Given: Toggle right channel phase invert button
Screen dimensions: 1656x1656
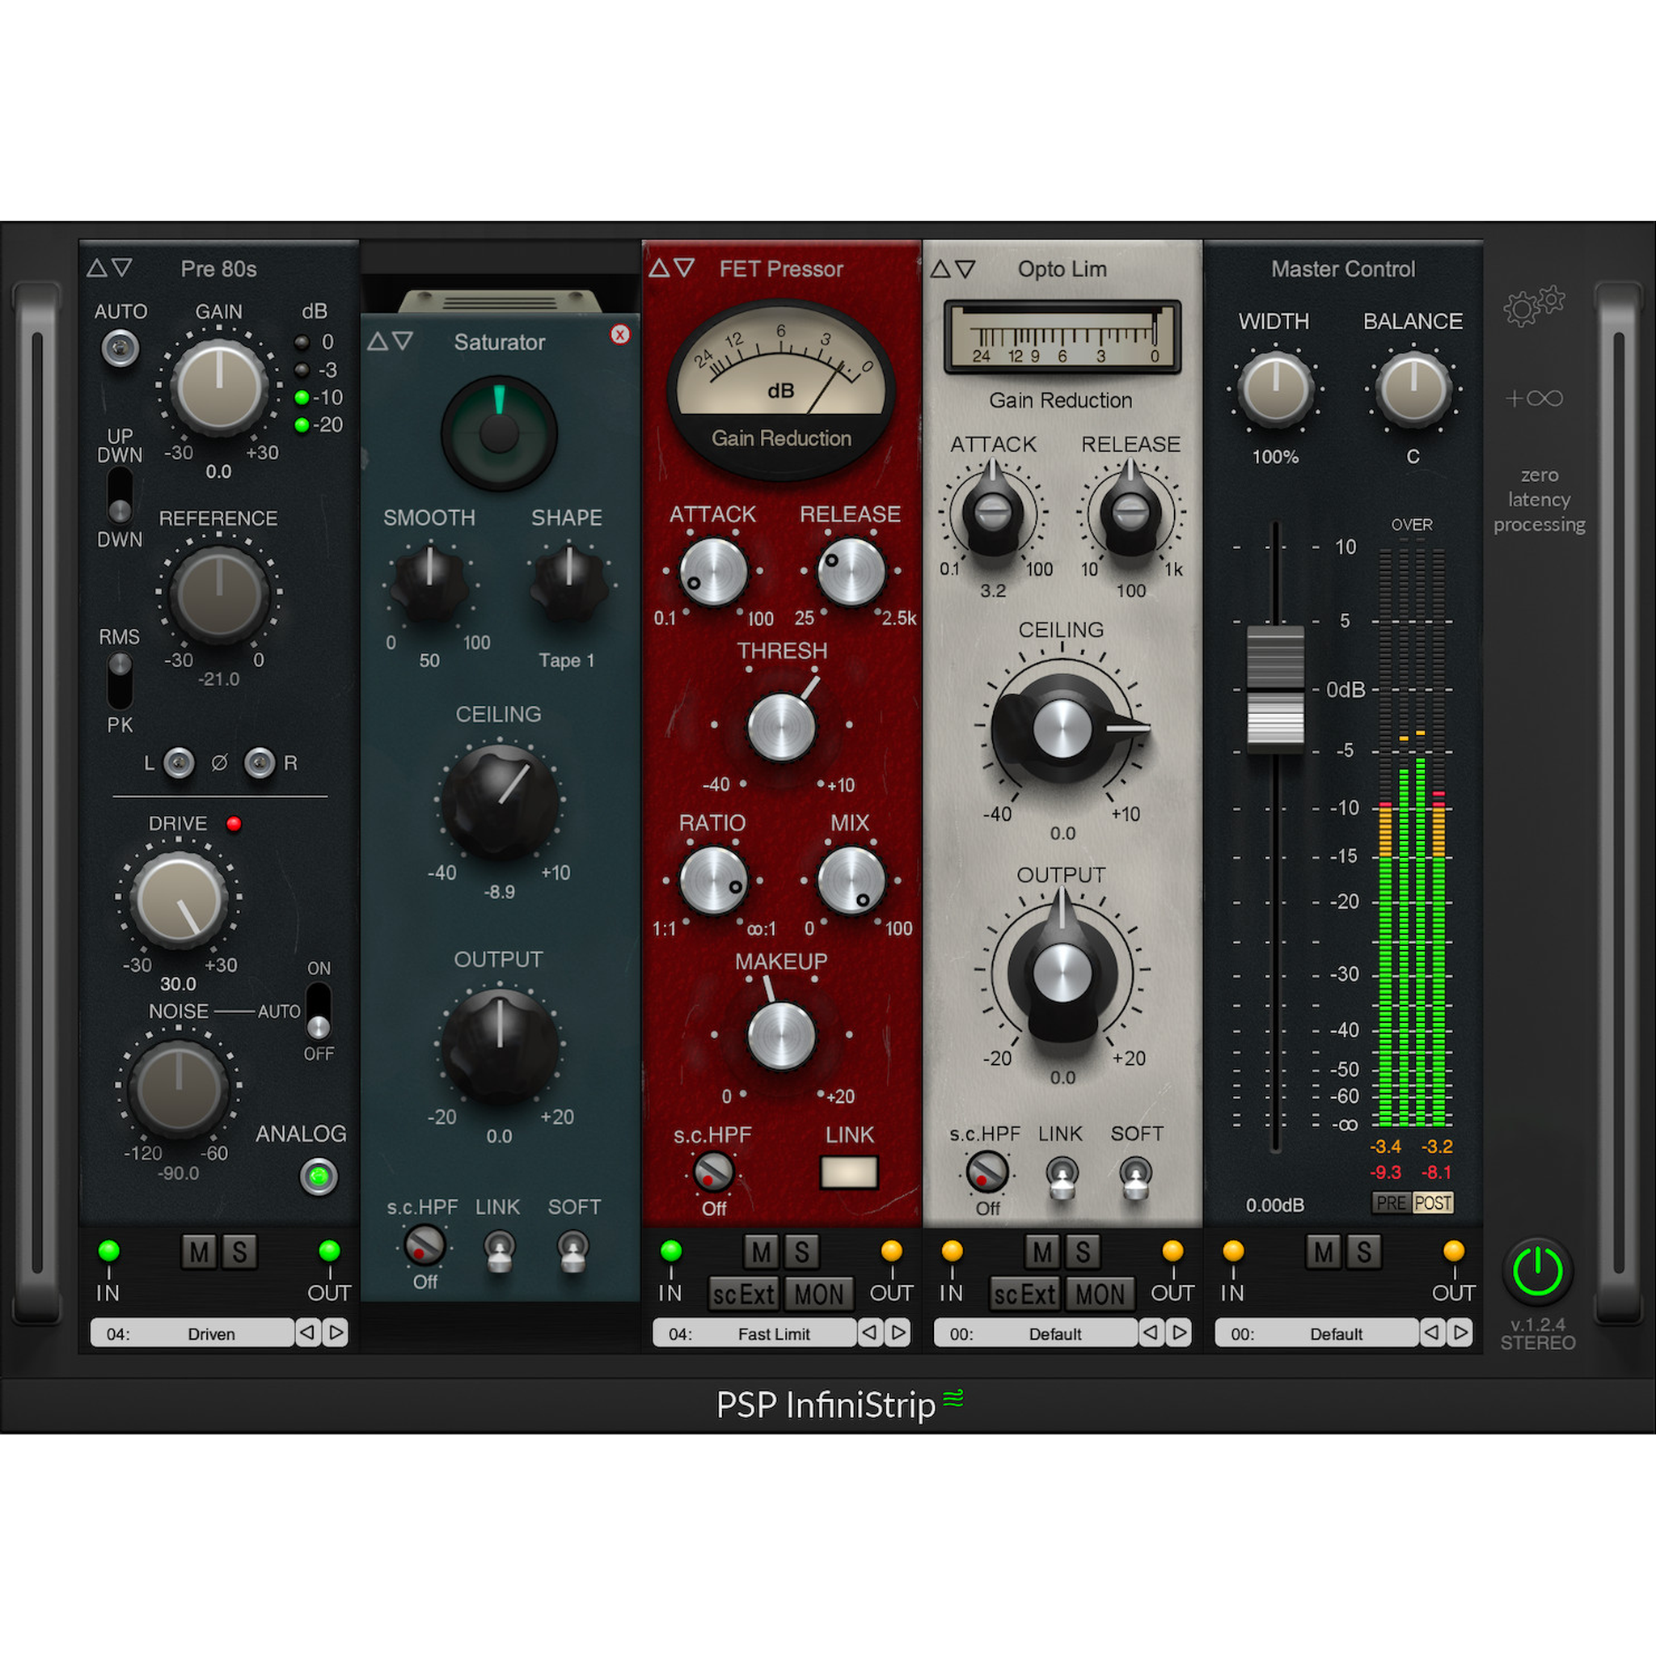Looking at the screenshot, I should (259, 762).
